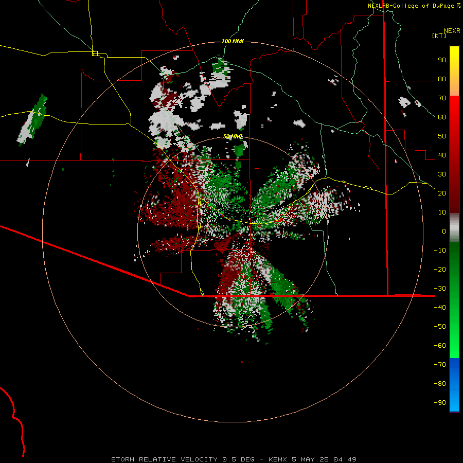Click the -90 value on the velocity scale
This screenshot has width=463, height=463.
click(x=440, y=403)
